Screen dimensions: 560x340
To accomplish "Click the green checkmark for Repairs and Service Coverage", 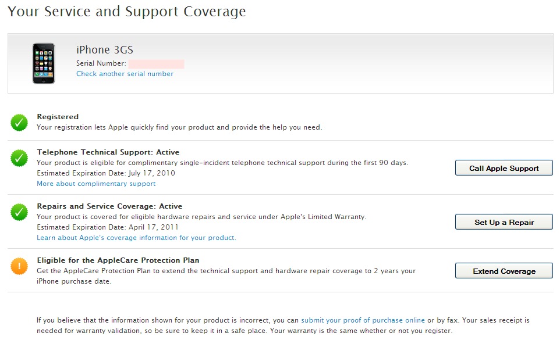I will (x=19, y=212).
